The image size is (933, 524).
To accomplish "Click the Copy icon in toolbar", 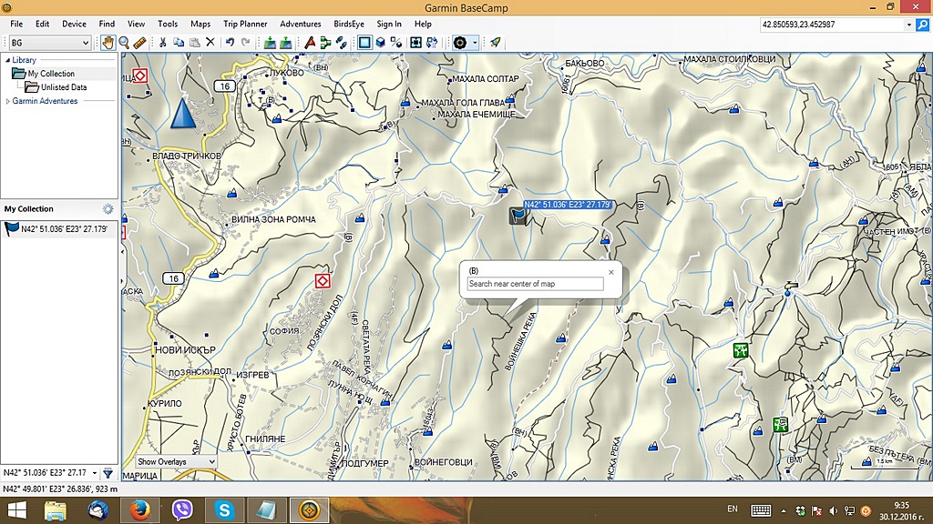I will point(178,42).
